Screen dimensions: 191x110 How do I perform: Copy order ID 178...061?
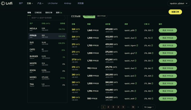(x=152, y=68)
